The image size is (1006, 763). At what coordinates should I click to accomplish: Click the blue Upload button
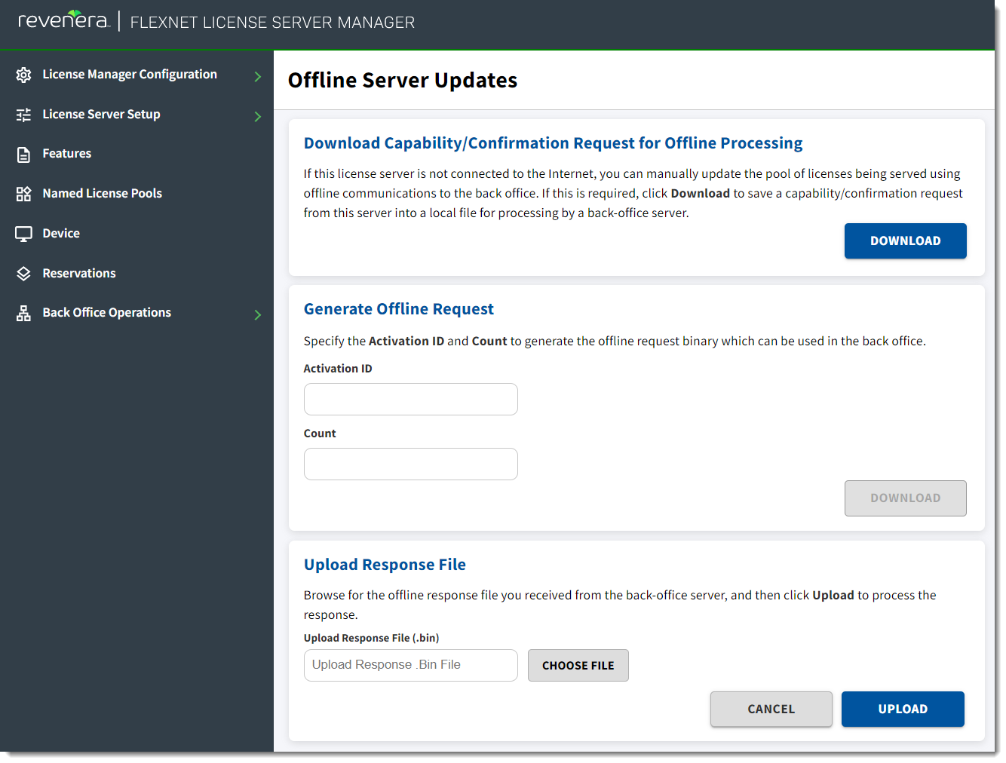click(x=902, y=709)
